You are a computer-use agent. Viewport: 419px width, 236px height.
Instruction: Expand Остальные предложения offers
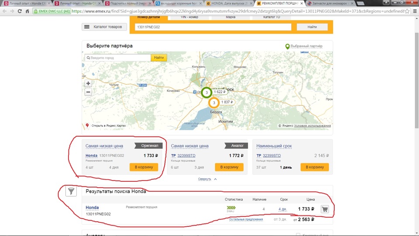coord(246,219)
